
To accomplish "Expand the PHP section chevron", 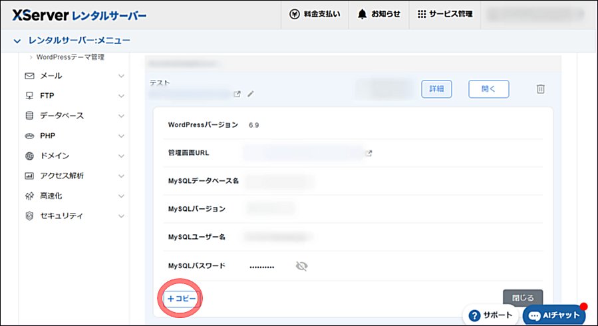I will tap(121, 136).
